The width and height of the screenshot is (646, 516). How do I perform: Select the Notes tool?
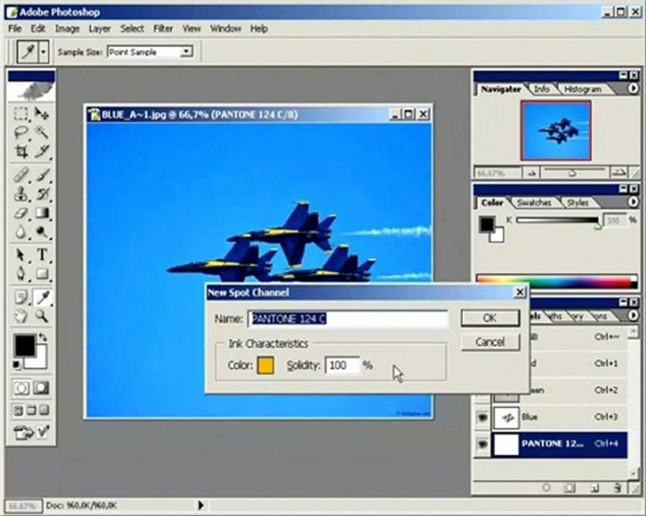tap(21, 297)
